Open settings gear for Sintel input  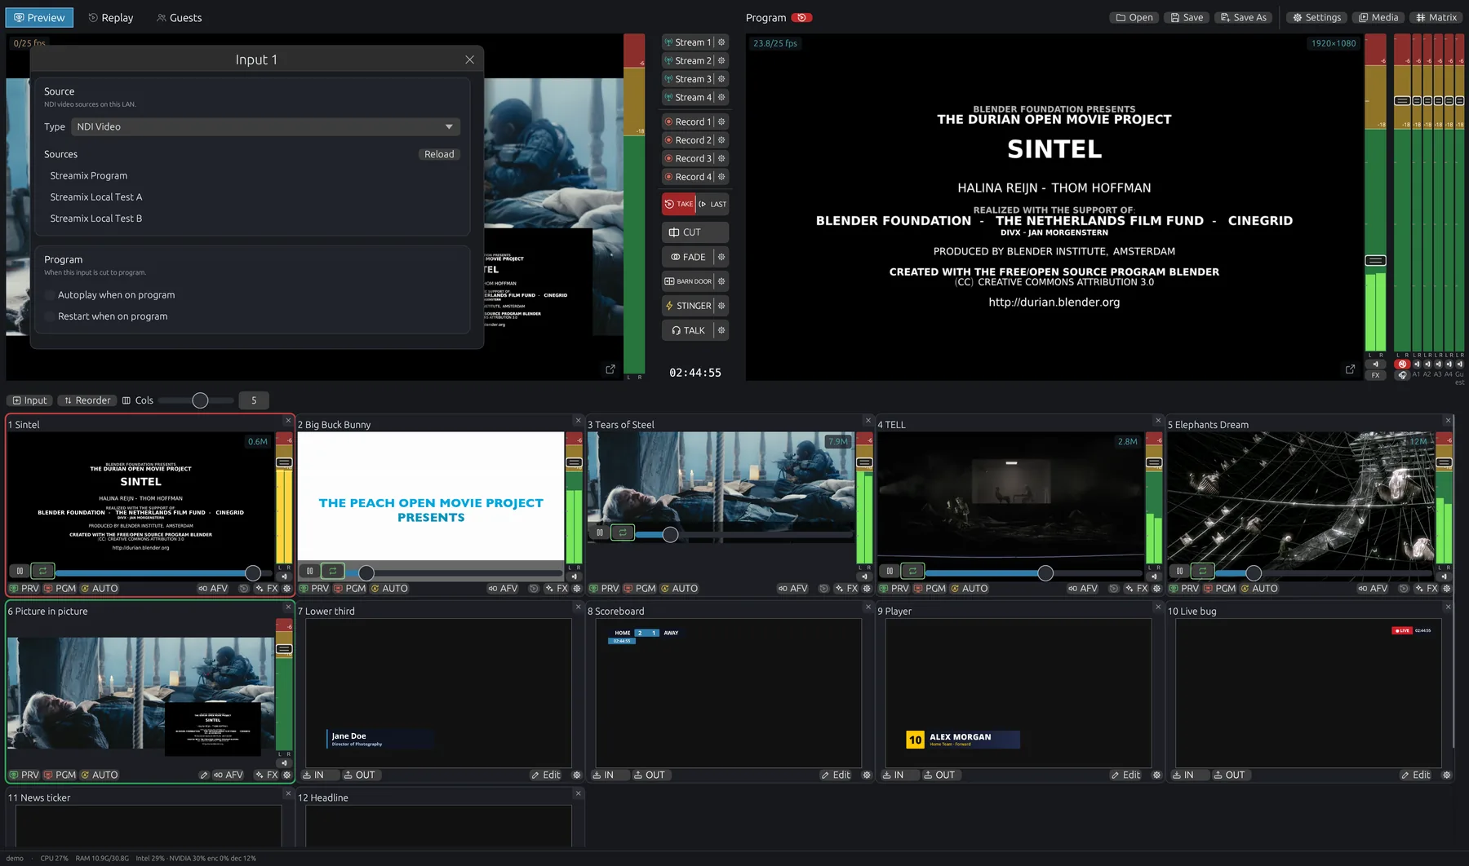[x=286, y=589]
